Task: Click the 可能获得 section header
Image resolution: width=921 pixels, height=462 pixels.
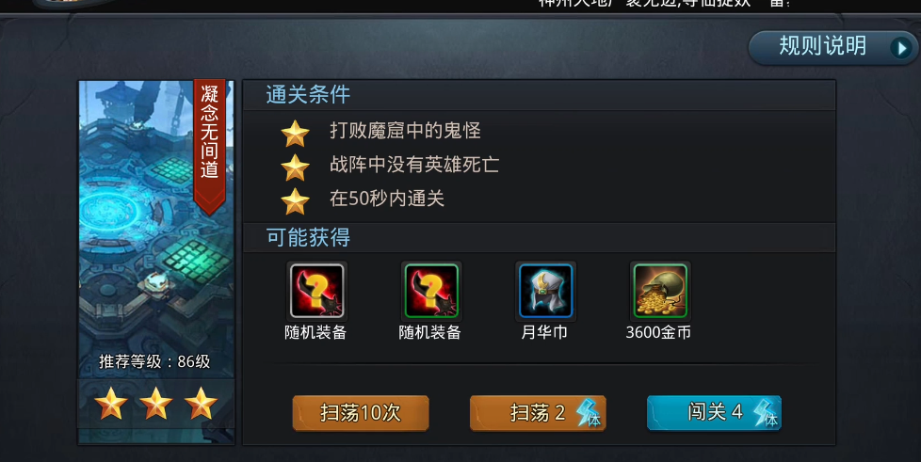Action: tap(308, 237)
